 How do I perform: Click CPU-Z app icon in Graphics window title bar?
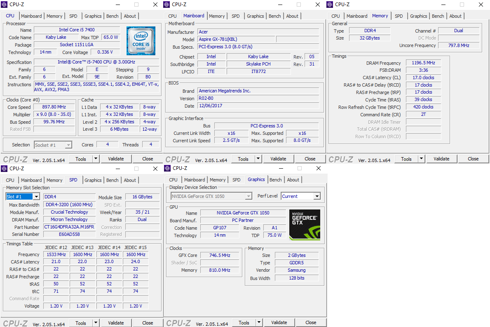click(x=167, y=168)
